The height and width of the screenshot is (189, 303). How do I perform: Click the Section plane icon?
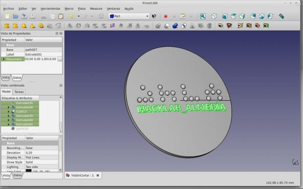(x=112, y=26)
